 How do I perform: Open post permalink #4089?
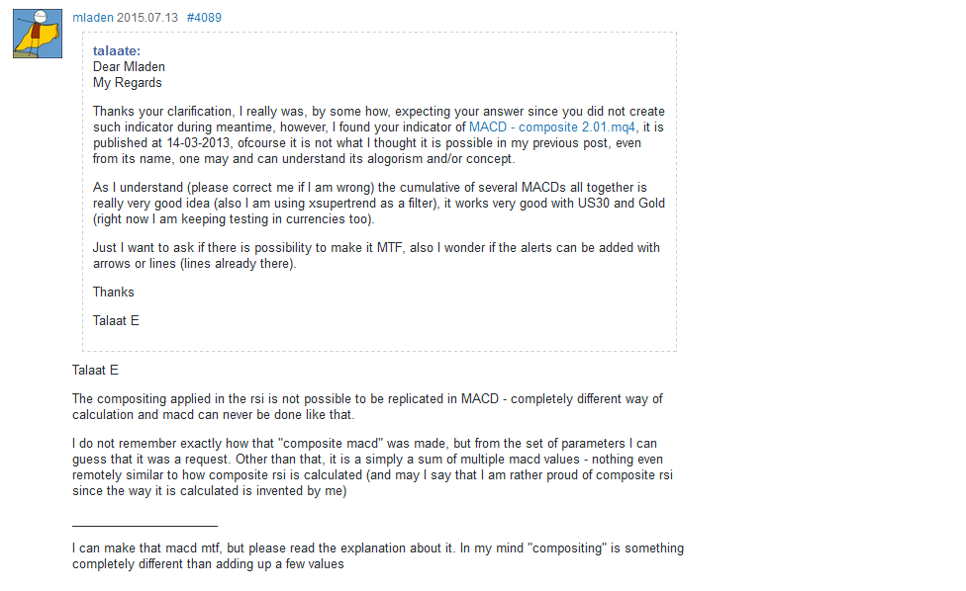204,18
